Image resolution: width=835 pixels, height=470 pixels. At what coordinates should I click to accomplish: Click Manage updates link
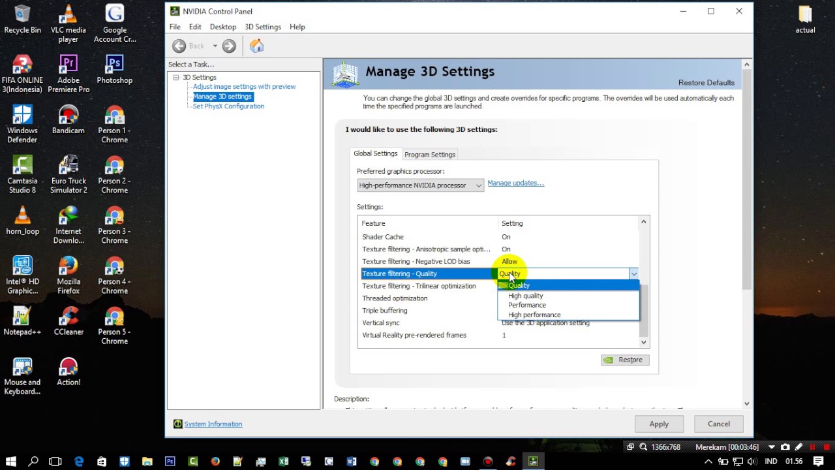coord(515,183)
